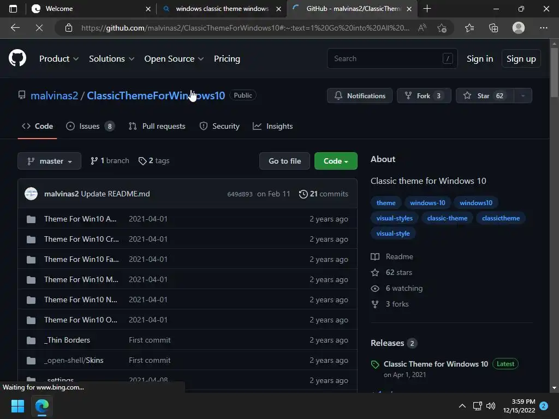Viewport: 559px width, 419px height.
Task: Stop page loading with the X icon
Action: 39,27
